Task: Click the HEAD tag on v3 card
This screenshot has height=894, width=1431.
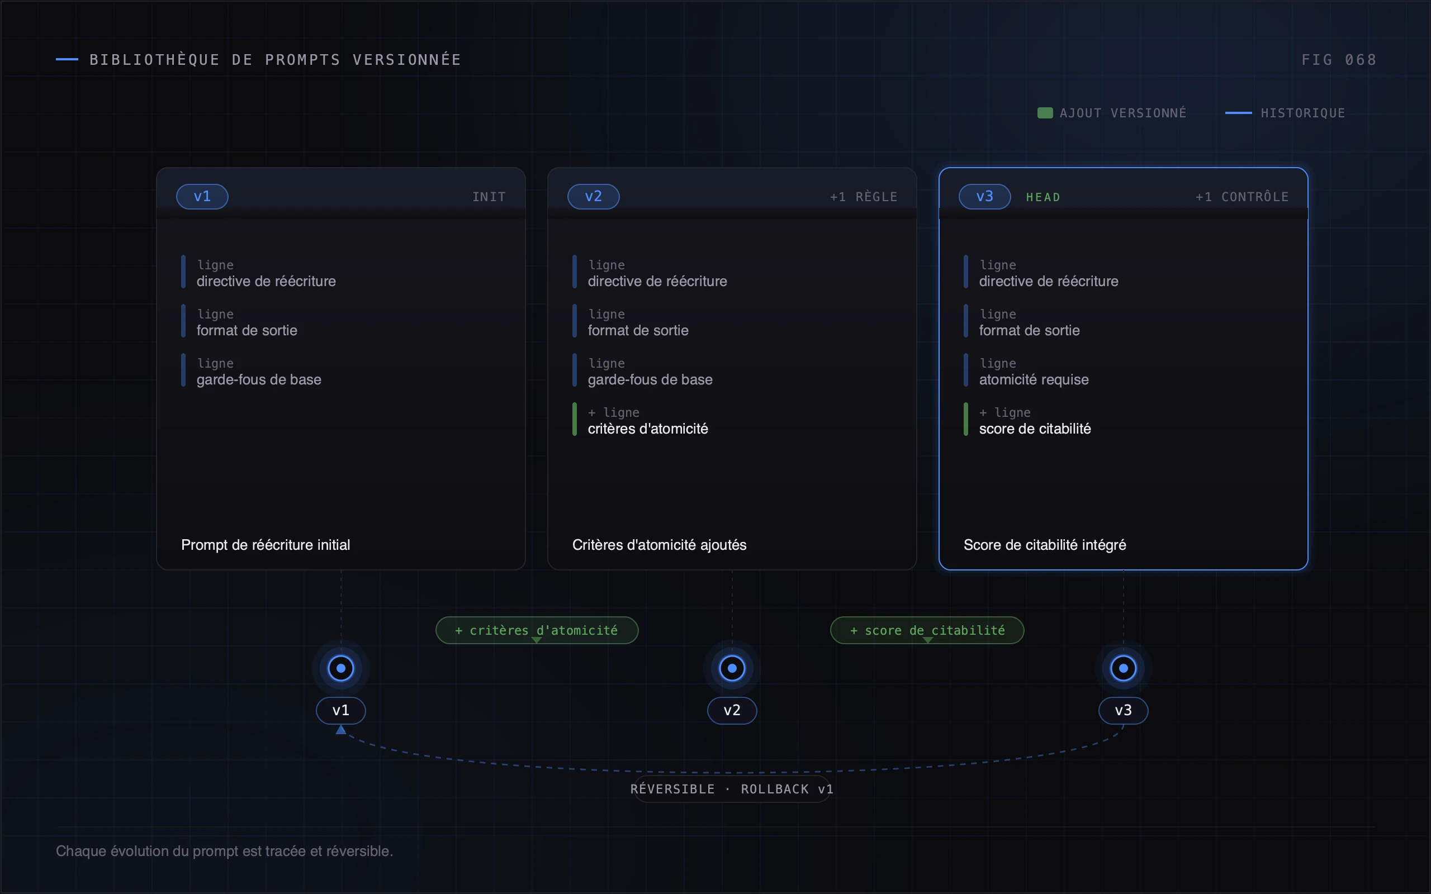Action: pos(1043,197)
